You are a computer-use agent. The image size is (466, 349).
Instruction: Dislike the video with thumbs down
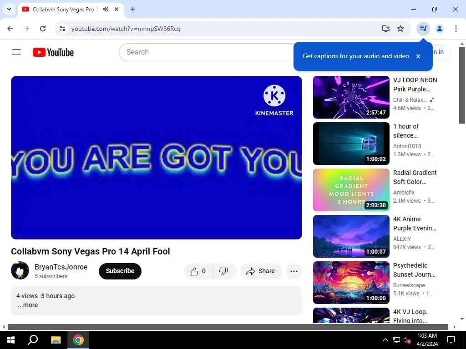tap(224, 271)
